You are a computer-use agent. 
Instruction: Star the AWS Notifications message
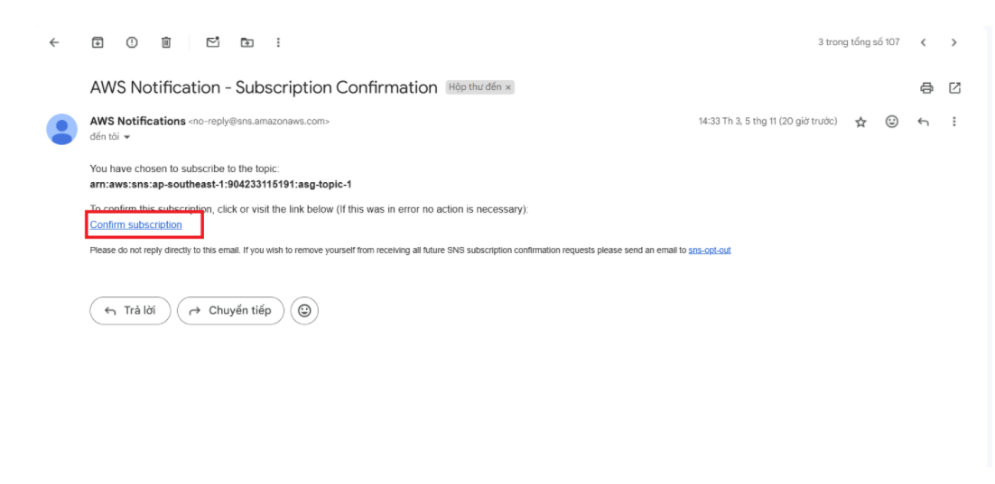click(860, 123)
